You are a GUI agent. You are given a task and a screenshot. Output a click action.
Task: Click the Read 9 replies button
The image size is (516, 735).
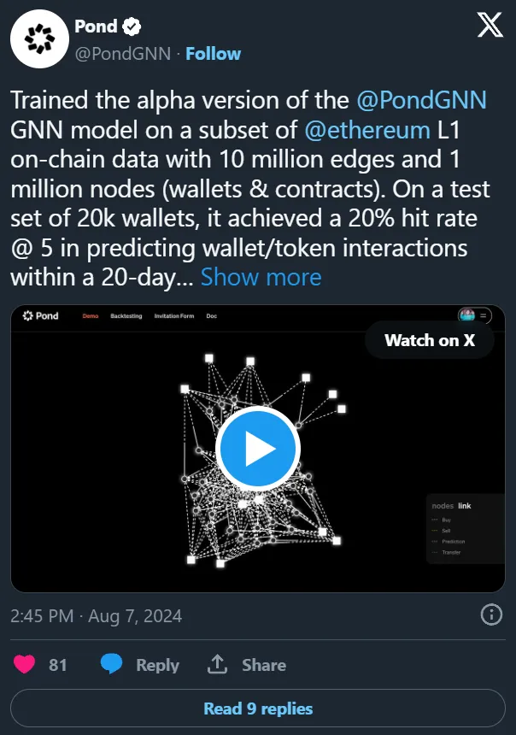click(x=258, y=709)
